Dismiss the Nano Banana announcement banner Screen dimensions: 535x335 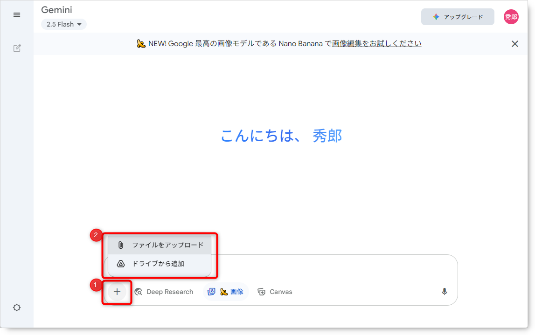515,44
